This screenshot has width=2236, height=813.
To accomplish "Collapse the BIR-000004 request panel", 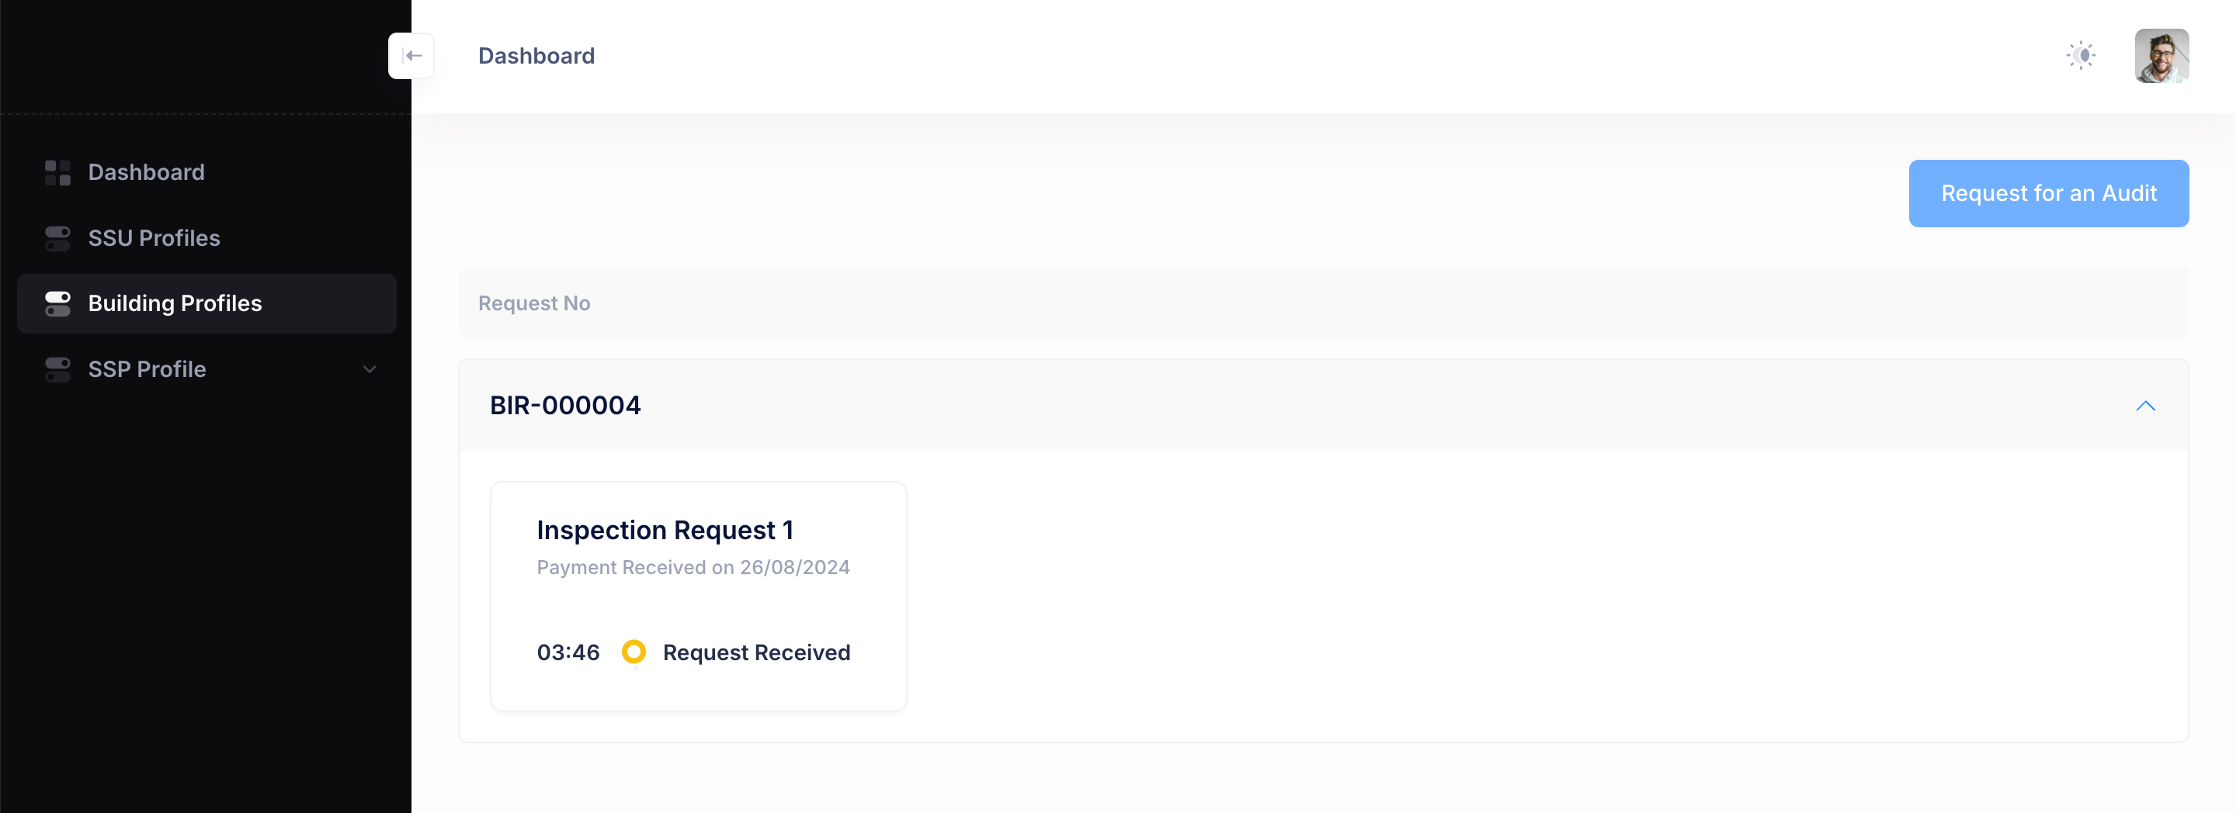I will tap(2145, 406).
